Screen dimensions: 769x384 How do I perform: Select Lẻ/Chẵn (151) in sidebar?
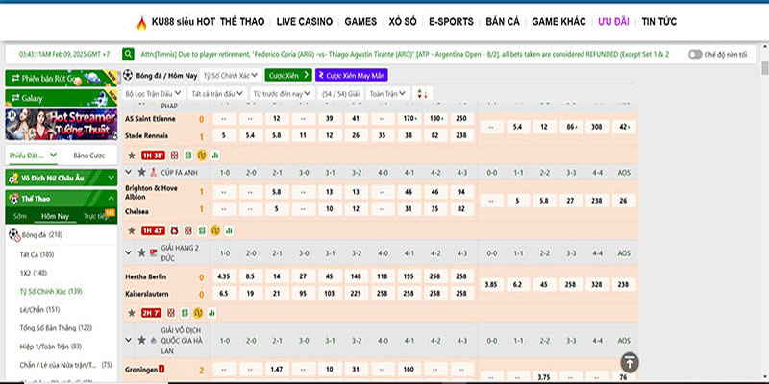pyautogui.click(x=39, y=309)
